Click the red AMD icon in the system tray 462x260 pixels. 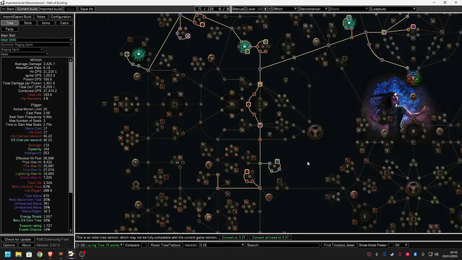407,254
